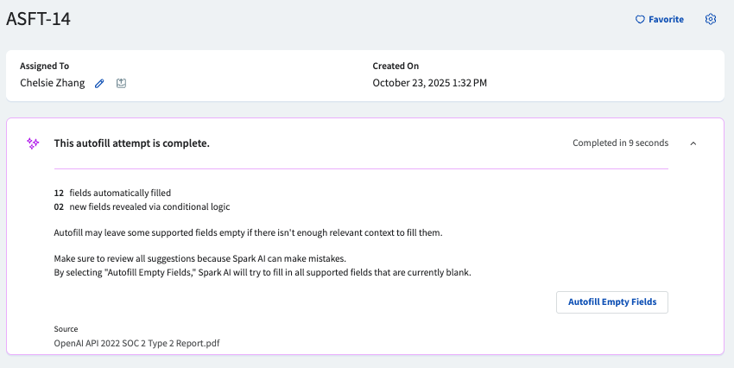Click the 12 fields automatically filled line
This screenshot has width=734, height=368.
point(112,193)
